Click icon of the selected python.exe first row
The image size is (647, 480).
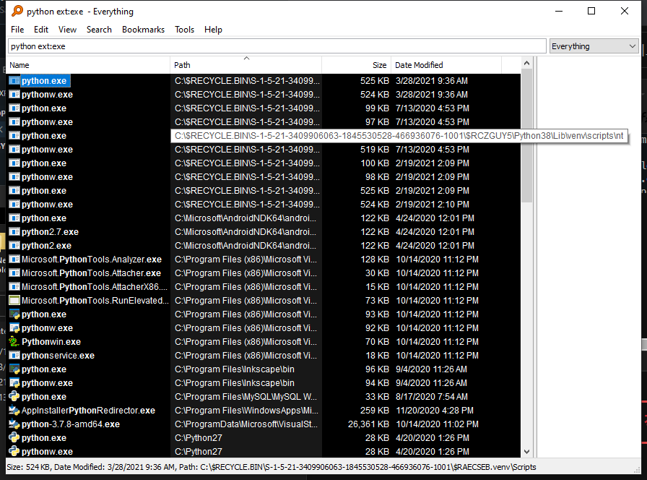click(14, 80)
